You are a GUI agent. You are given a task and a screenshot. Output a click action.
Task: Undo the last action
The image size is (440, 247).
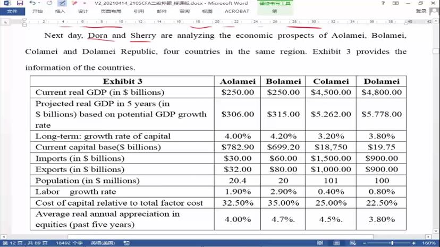click(x=32, y=3)
